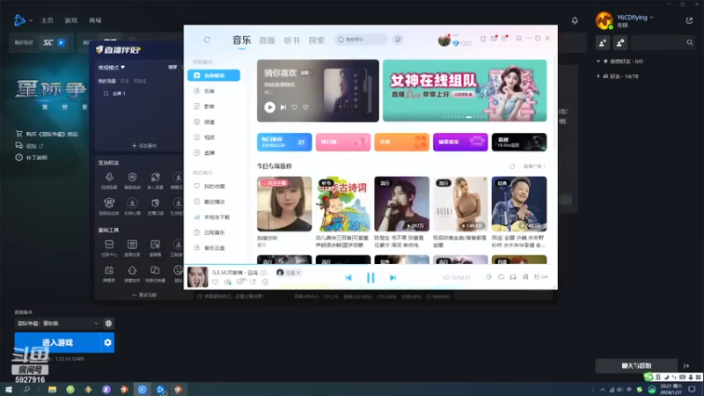Viewport: 704px width, 396px height.
Task: Switch to the 直播 tab in the music player
Action: (x=267, y=40)
